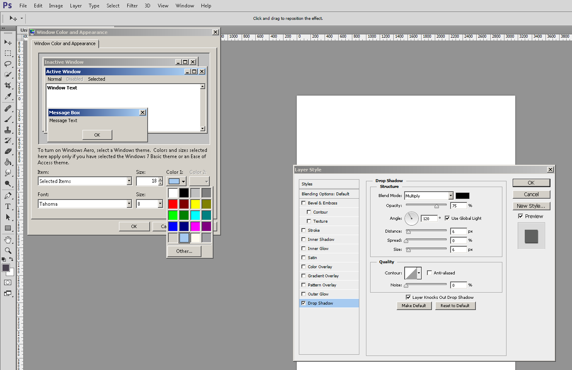Enable the Color Overlay checkbox
Image resolution: width=572 pixels, height=370 pixels.
303,267
